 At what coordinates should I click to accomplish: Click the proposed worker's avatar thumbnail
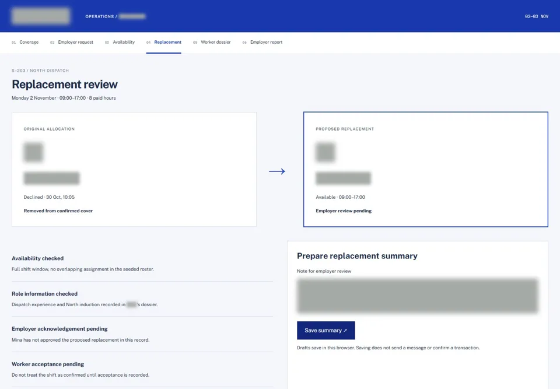coord(325,152)
